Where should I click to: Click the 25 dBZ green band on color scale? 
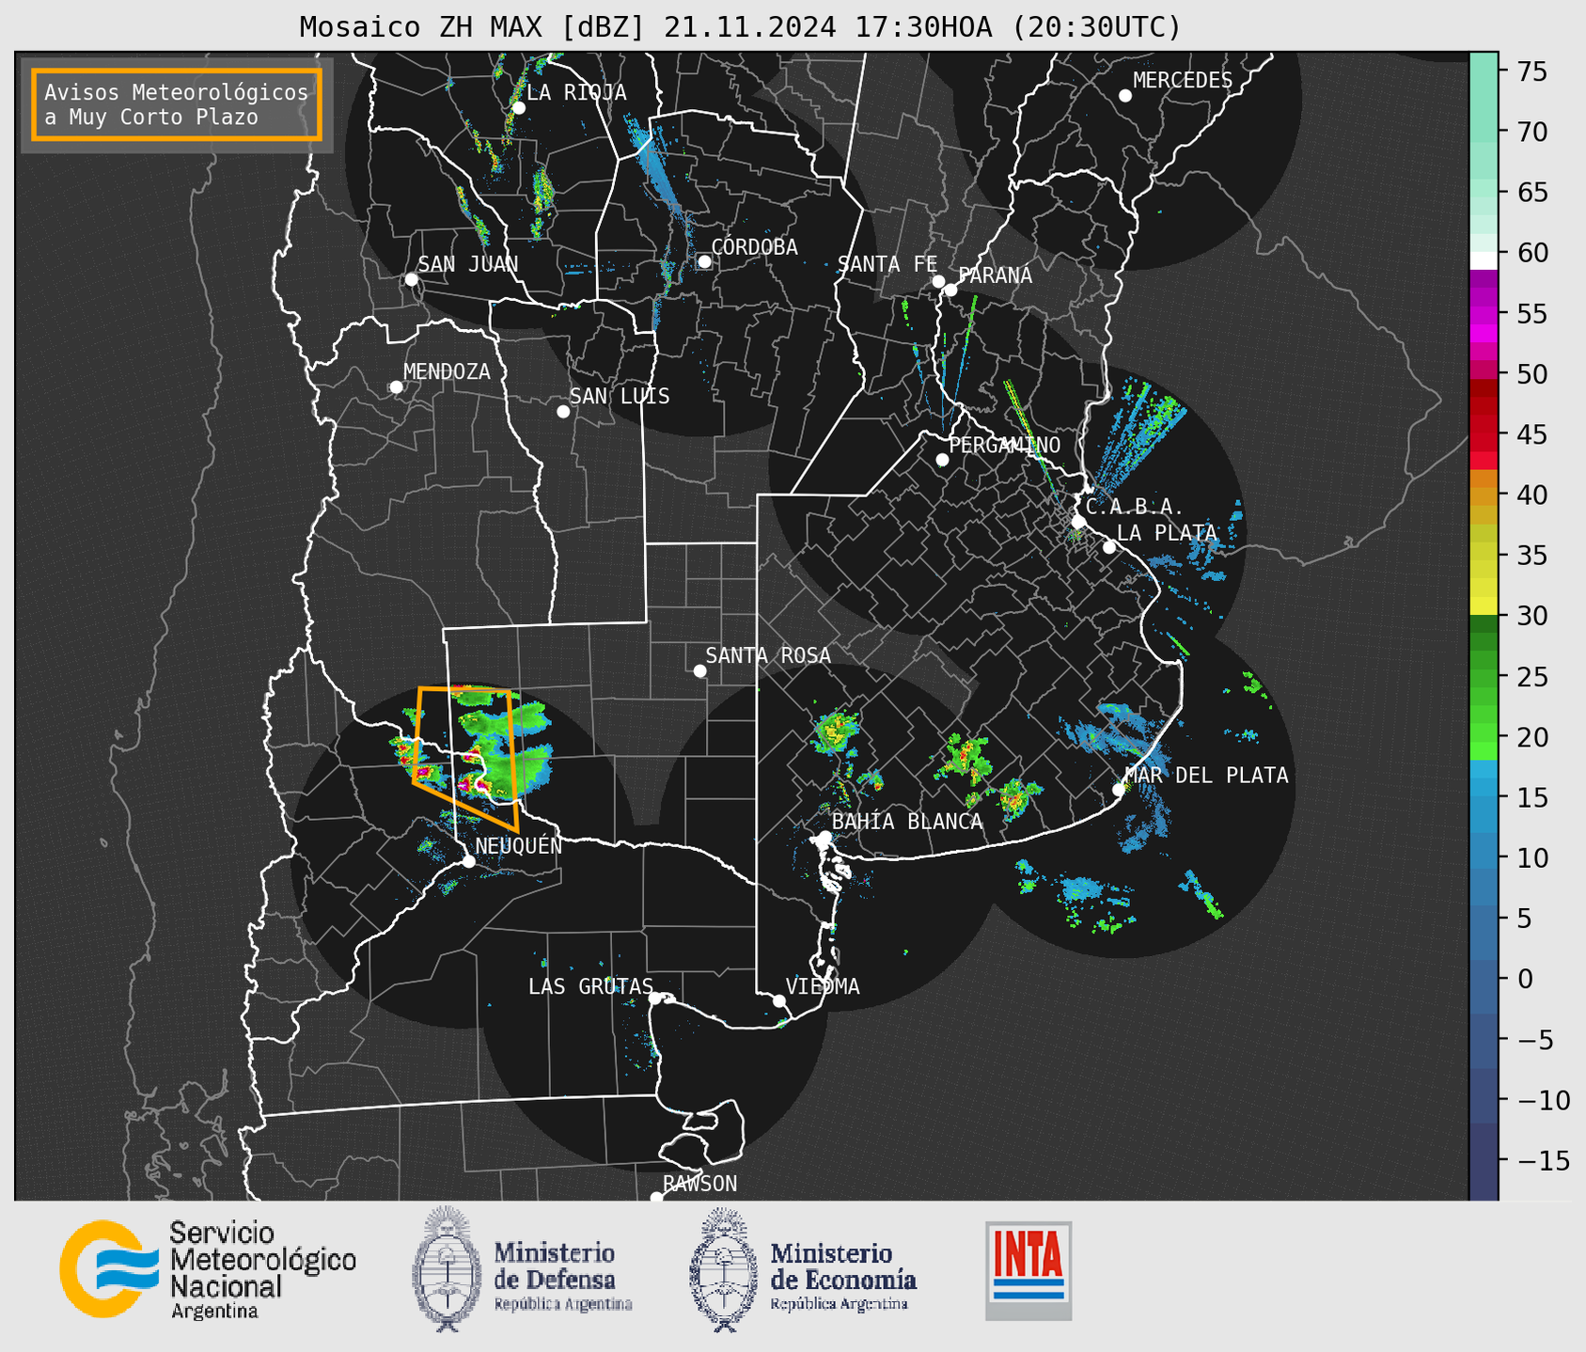coord(1484,677)
